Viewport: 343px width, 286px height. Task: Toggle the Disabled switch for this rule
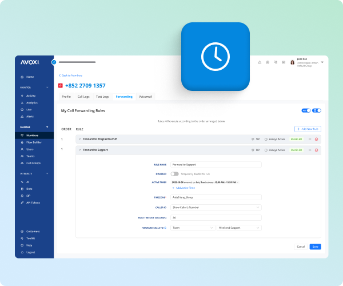(x=174, y=173)
